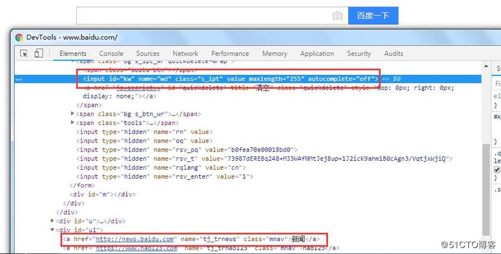501x254 pixels.
Task: Open the Performance tab
Action: tap(230, 54)
